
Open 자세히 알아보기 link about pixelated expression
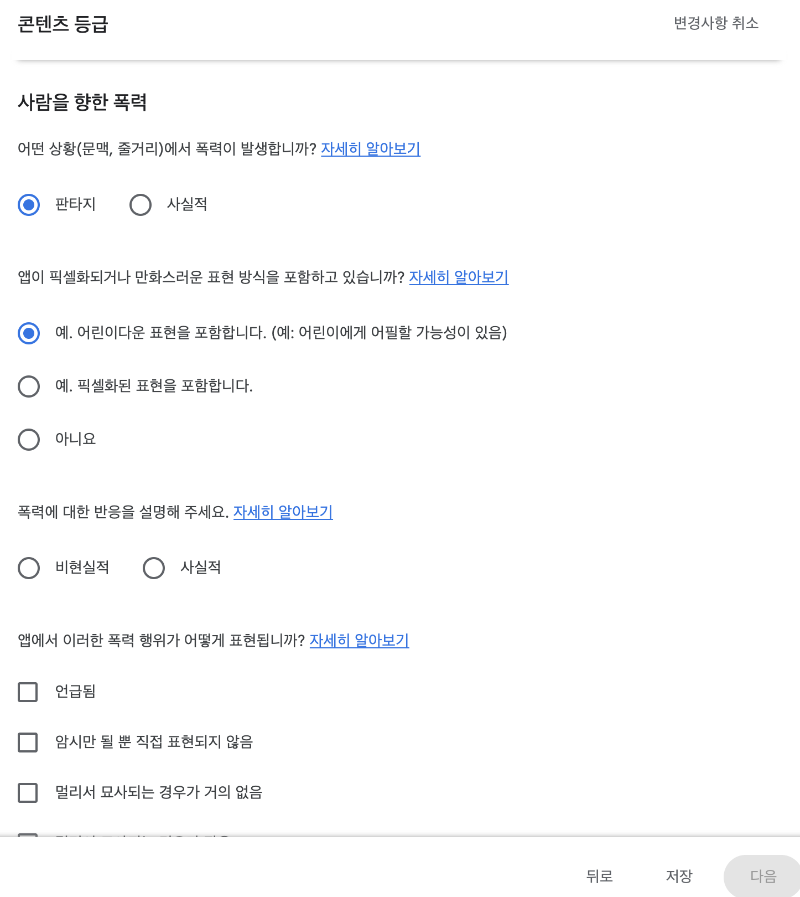[459, 277]
